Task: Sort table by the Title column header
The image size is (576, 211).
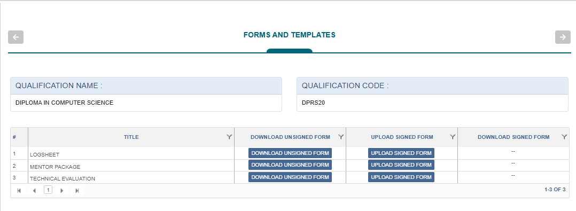Action: pos(131,137)
